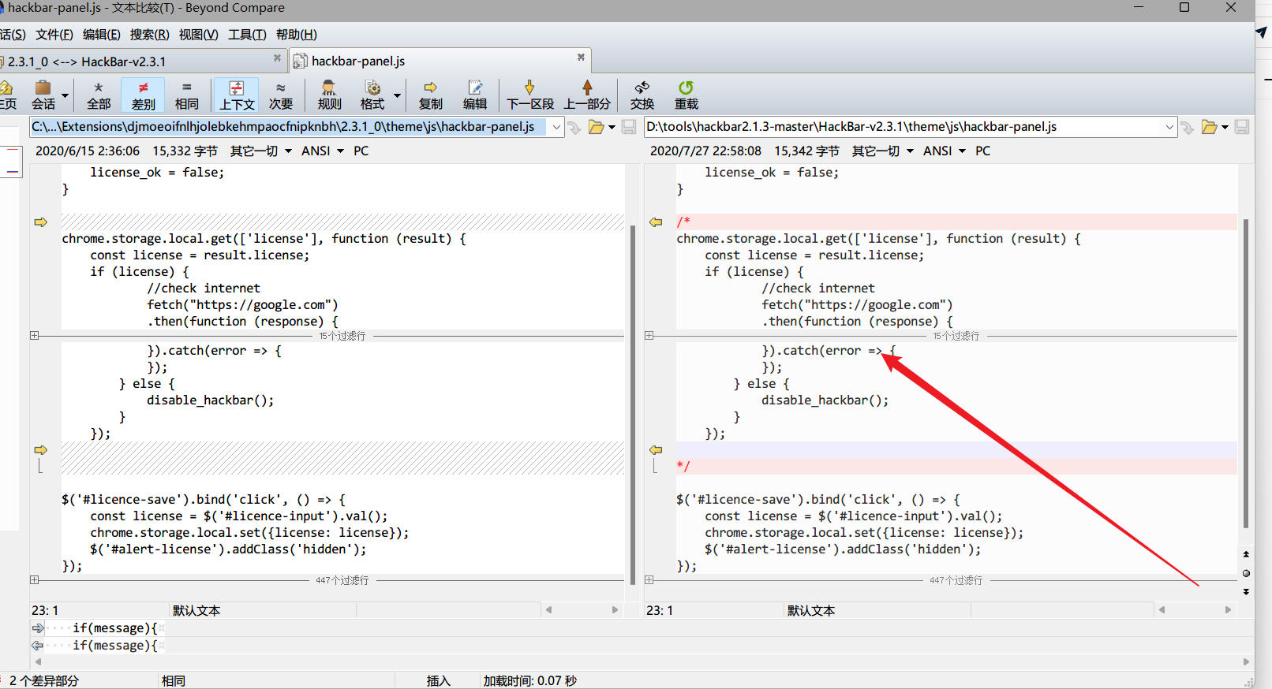This screenshot has height=689, width=1272.
Task: Open the left pane ANSI encoding dropdown
Action: tap(323, 151)
